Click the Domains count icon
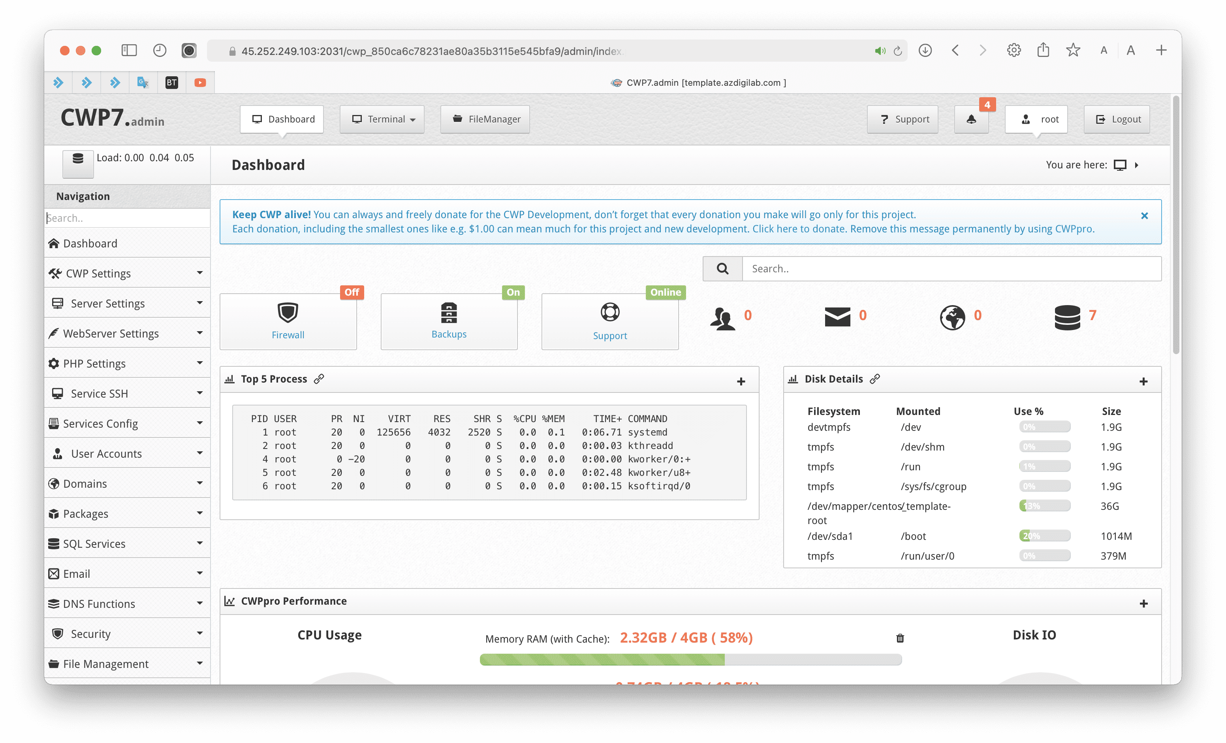Viewport: 1226px width, 743px height. click(950, 315)
